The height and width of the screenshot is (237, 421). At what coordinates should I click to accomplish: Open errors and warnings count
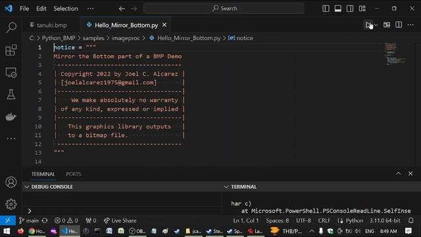[66, 221]
